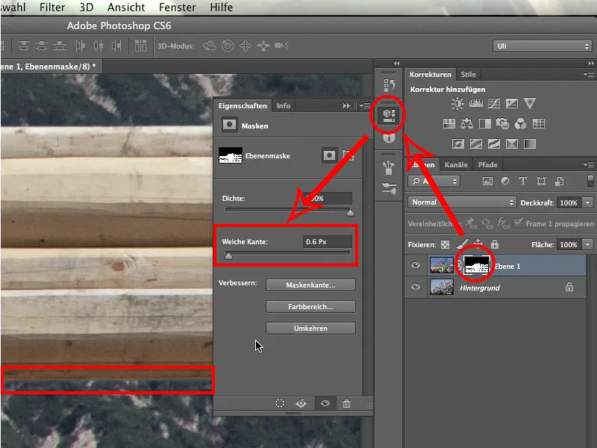The width and height of the screenshot is (597, 448).
Task: Toggle mask visibility eye in Eigenschaften panel
Action: (x=325, y=403)
